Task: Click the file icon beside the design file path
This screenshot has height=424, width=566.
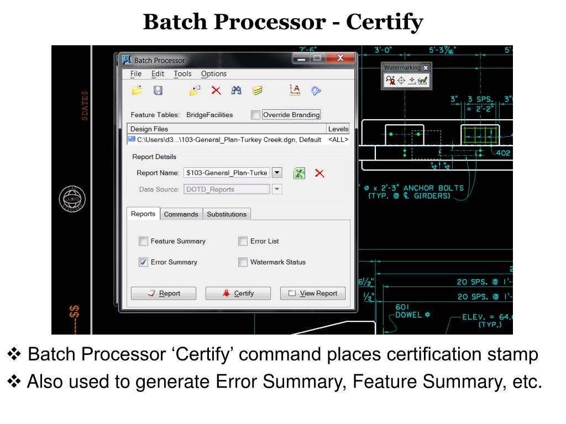Action: (132, 139)
